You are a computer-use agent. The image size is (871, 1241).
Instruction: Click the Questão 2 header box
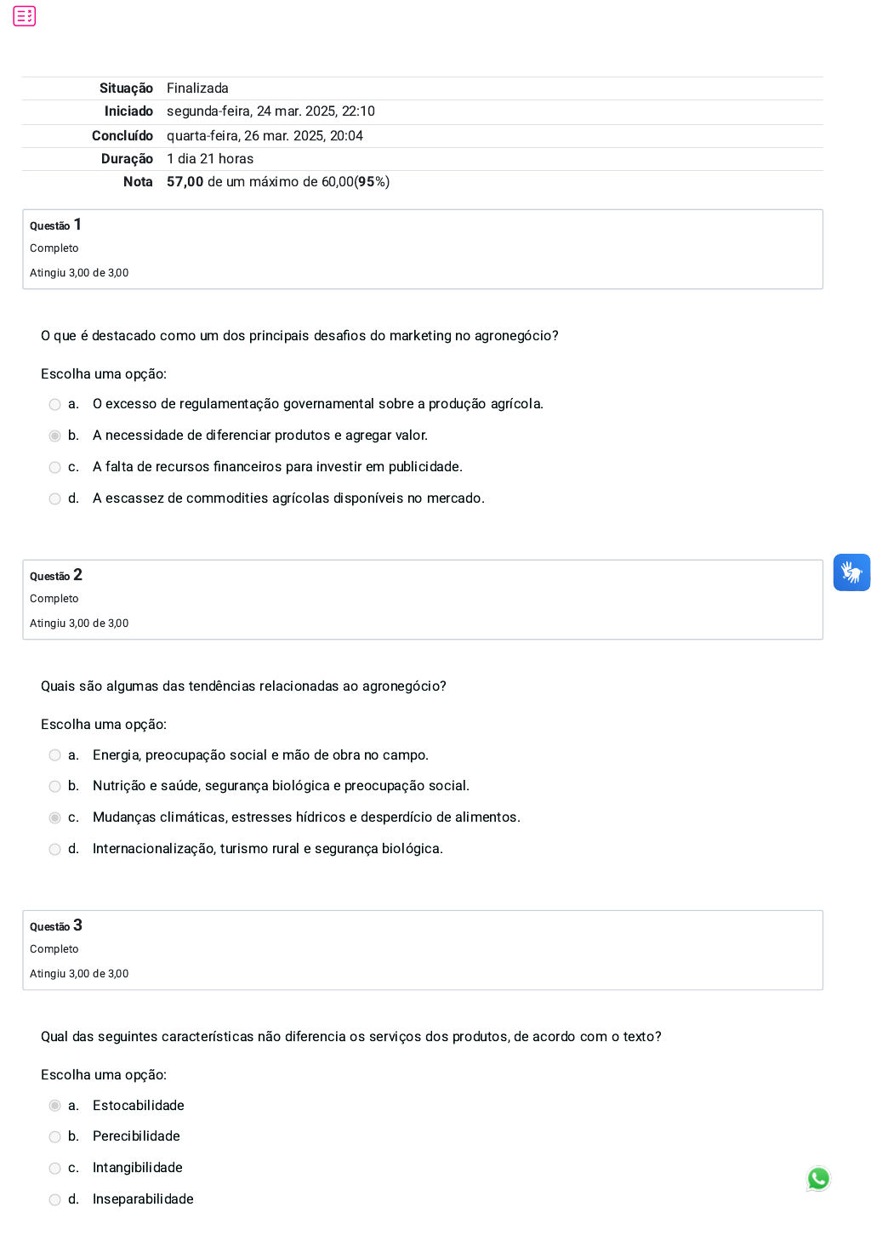[423, 600]
